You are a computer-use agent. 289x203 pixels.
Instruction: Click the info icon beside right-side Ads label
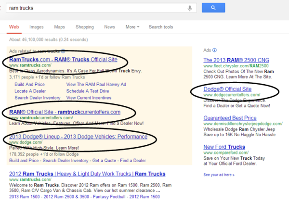pyautogui.click(x=214, y=50)
